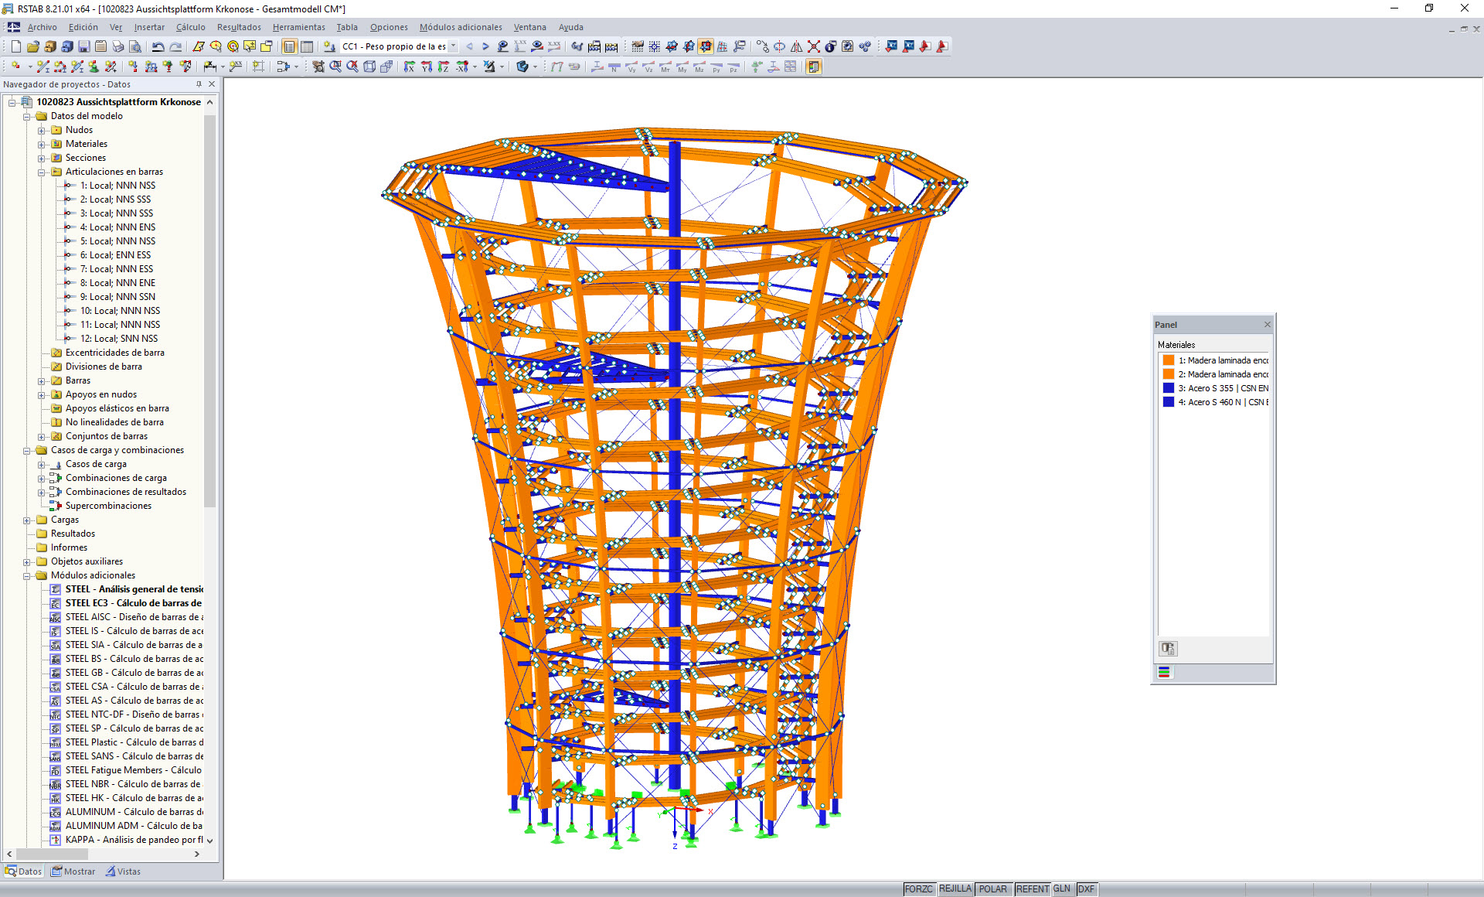The width and height of the screenshot is (1484, 897).
Task: Select the New model icon
Action: (15, 46)
